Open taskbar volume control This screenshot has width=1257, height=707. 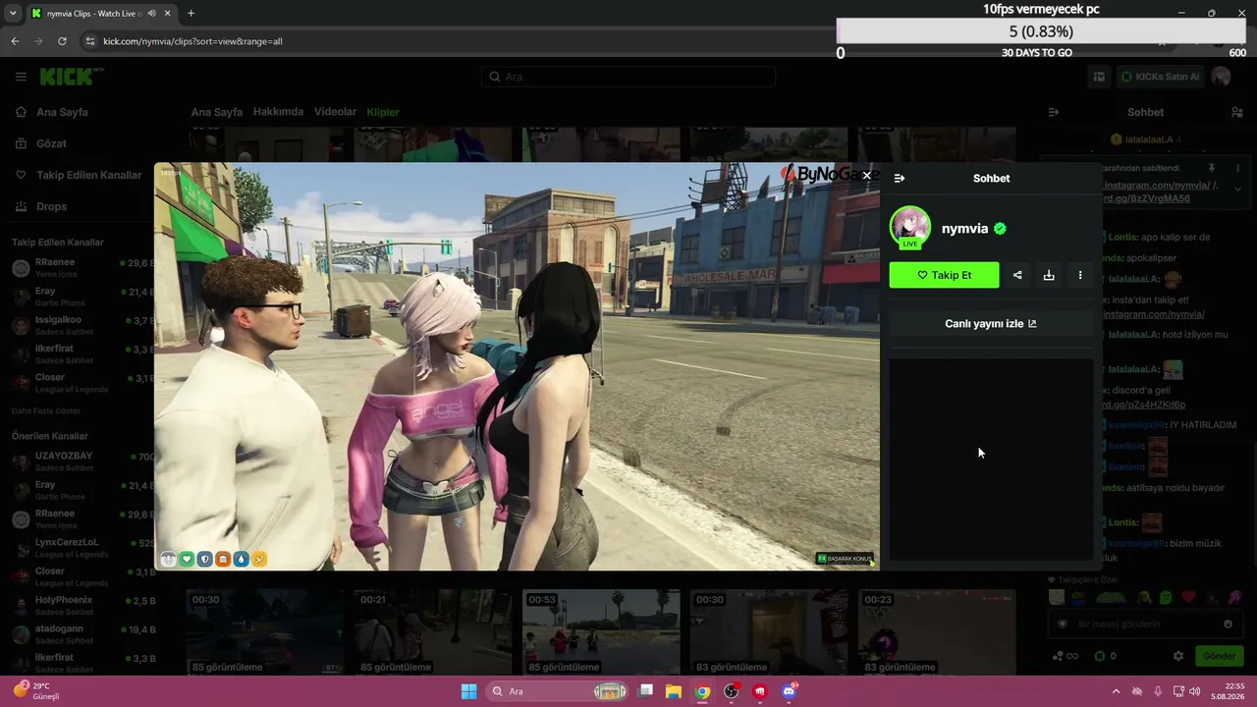(1195, 691)
